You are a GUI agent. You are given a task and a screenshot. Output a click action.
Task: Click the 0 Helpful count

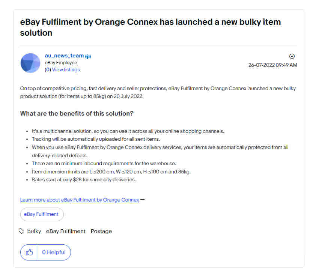tap(54, 252)
